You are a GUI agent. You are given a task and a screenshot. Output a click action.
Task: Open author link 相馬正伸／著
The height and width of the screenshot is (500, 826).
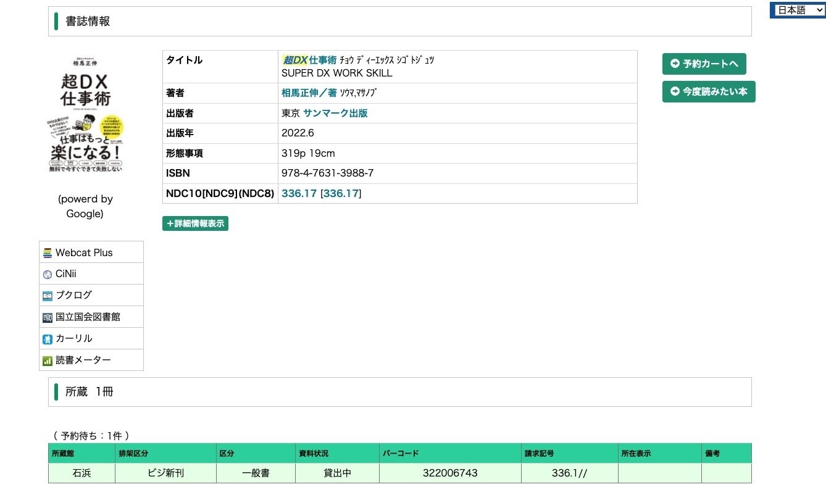coord(309,93)
